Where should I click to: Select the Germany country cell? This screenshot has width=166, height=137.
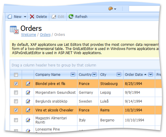coord(88,92)
